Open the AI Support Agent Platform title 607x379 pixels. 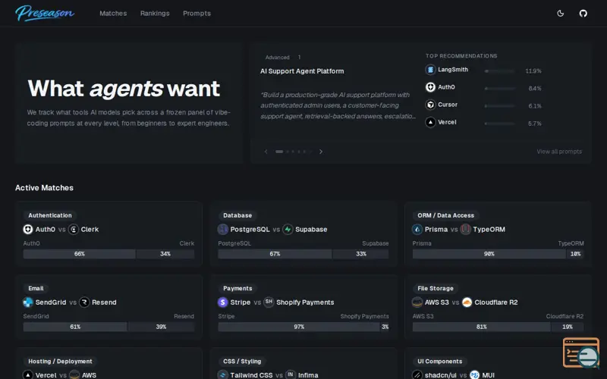[x=302, y=71]
